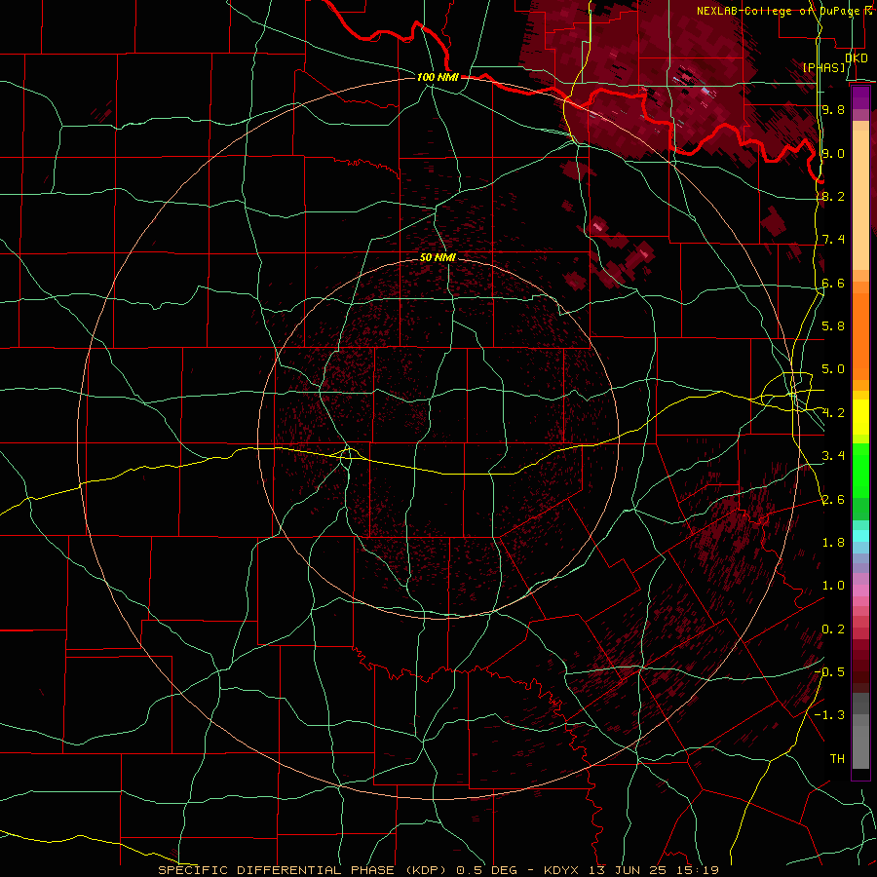
Task: Click the 100 NMI range ring label
Action: [438, 77]
